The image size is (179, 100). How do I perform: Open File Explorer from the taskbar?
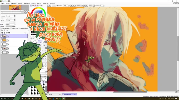click(22, 99)
